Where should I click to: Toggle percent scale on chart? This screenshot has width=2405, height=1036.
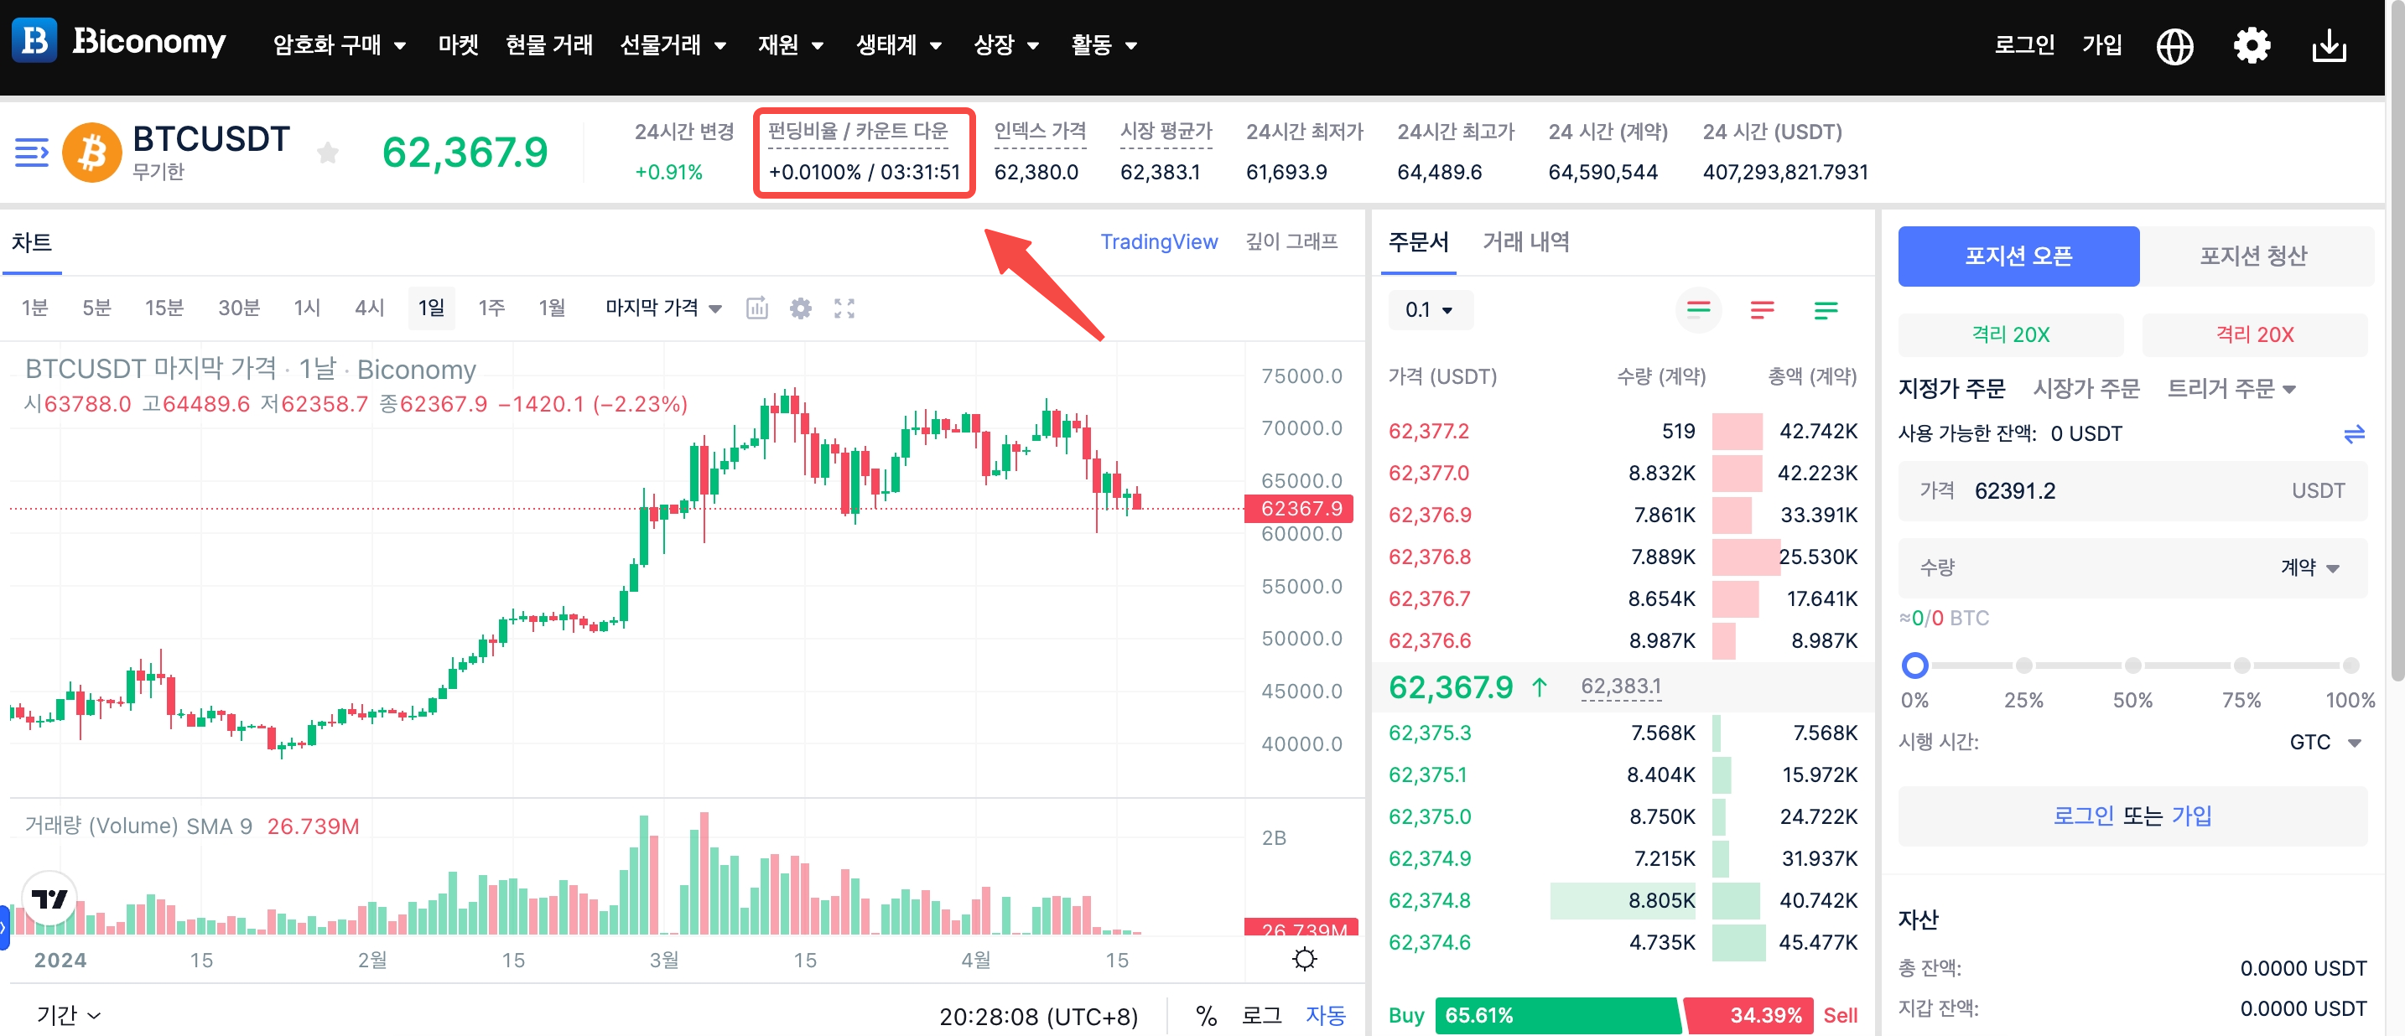pos(1206,1016)
